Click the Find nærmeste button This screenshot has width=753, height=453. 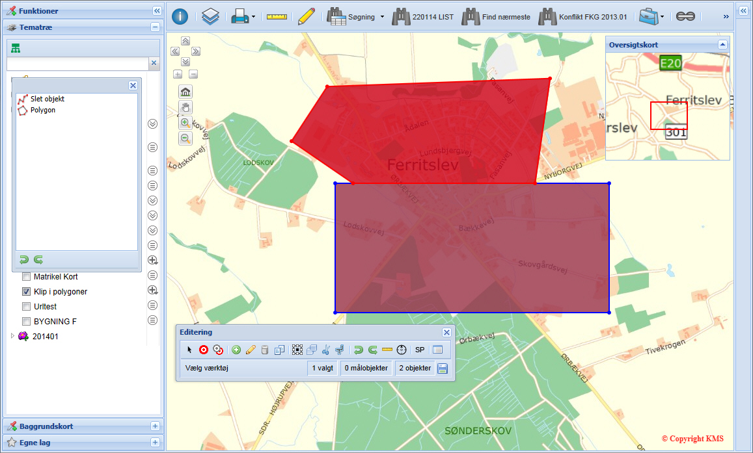point(497,17)
